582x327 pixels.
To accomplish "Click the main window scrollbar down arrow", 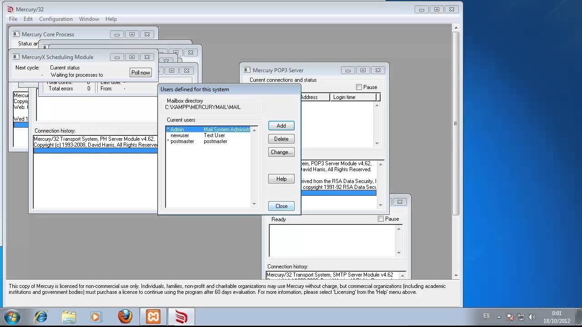I will pos(456,275).
